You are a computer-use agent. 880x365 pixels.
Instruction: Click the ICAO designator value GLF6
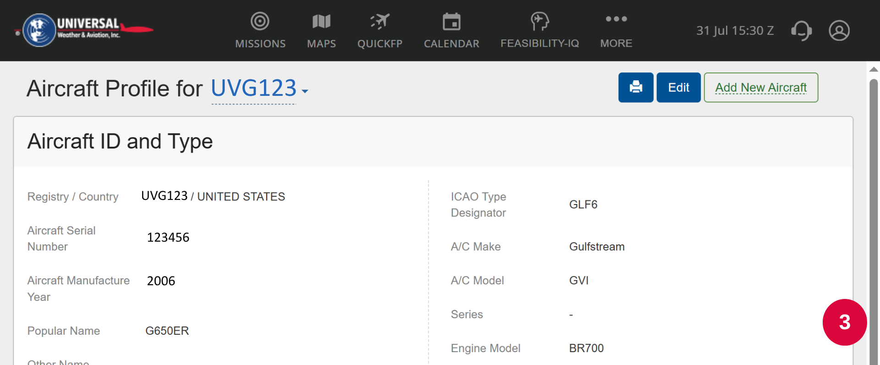click(x=583, y=205)
